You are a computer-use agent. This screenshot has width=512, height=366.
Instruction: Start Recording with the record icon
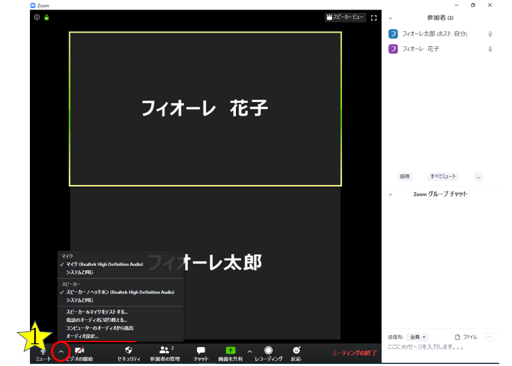click(269, 350)
